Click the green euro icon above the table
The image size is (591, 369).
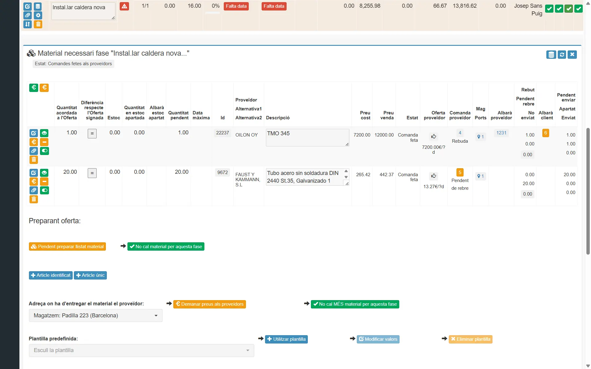pyautogui.click(x=34, y=88)
